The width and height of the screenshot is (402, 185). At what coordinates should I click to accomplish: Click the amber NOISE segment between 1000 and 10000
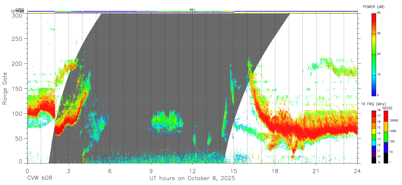click(x=386, y=127)
